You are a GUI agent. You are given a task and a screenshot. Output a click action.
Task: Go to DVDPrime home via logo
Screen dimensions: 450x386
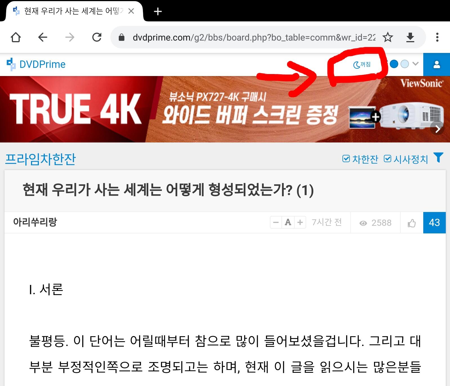[36, 64]
